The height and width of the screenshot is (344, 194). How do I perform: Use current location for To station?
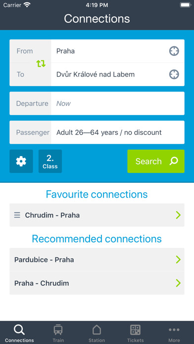[174, 74]
